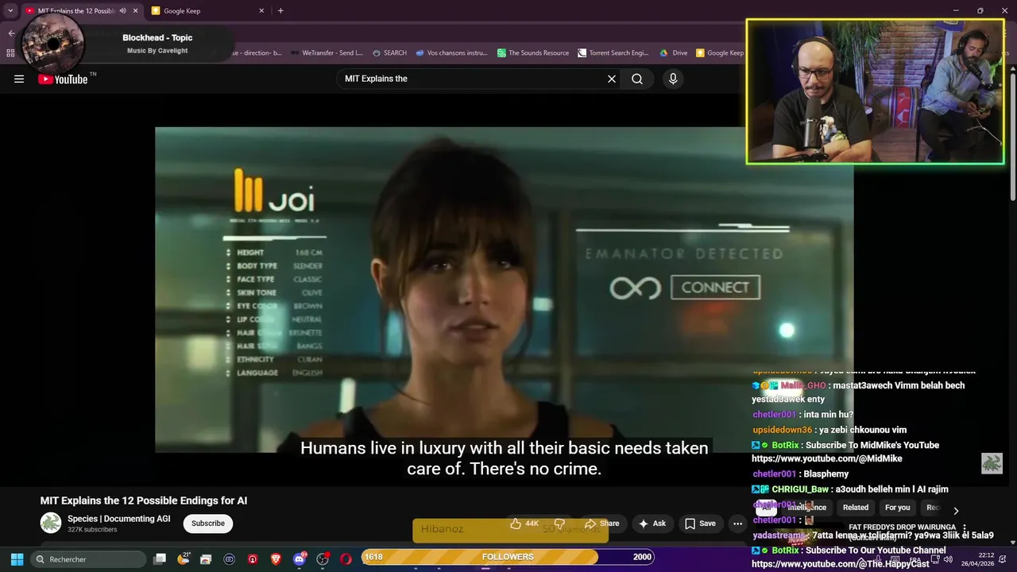Open Task View on taskbar

(x=160, y=558)
